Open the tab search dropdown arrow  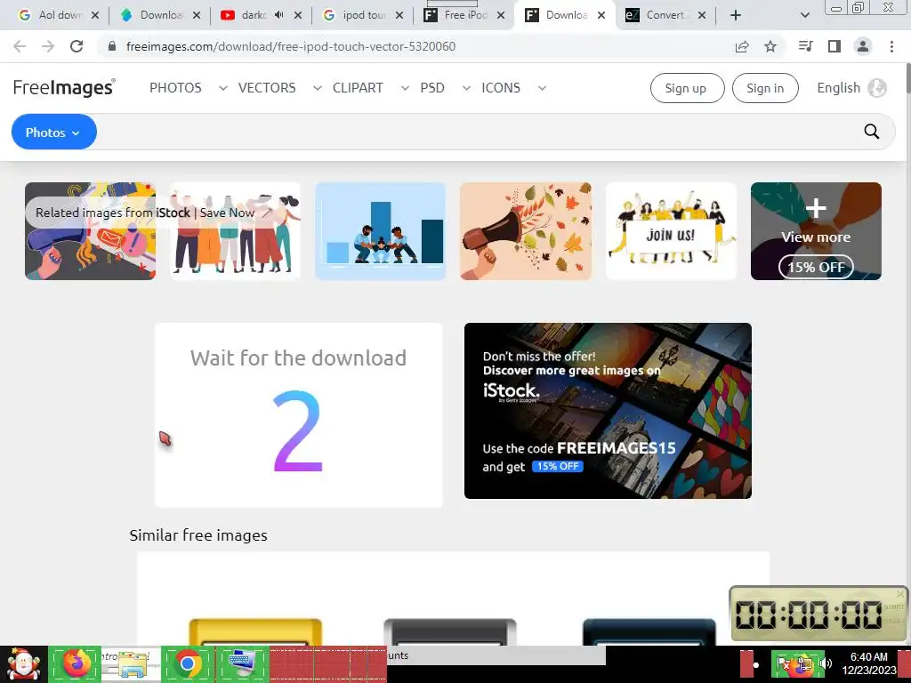point(804,15)
